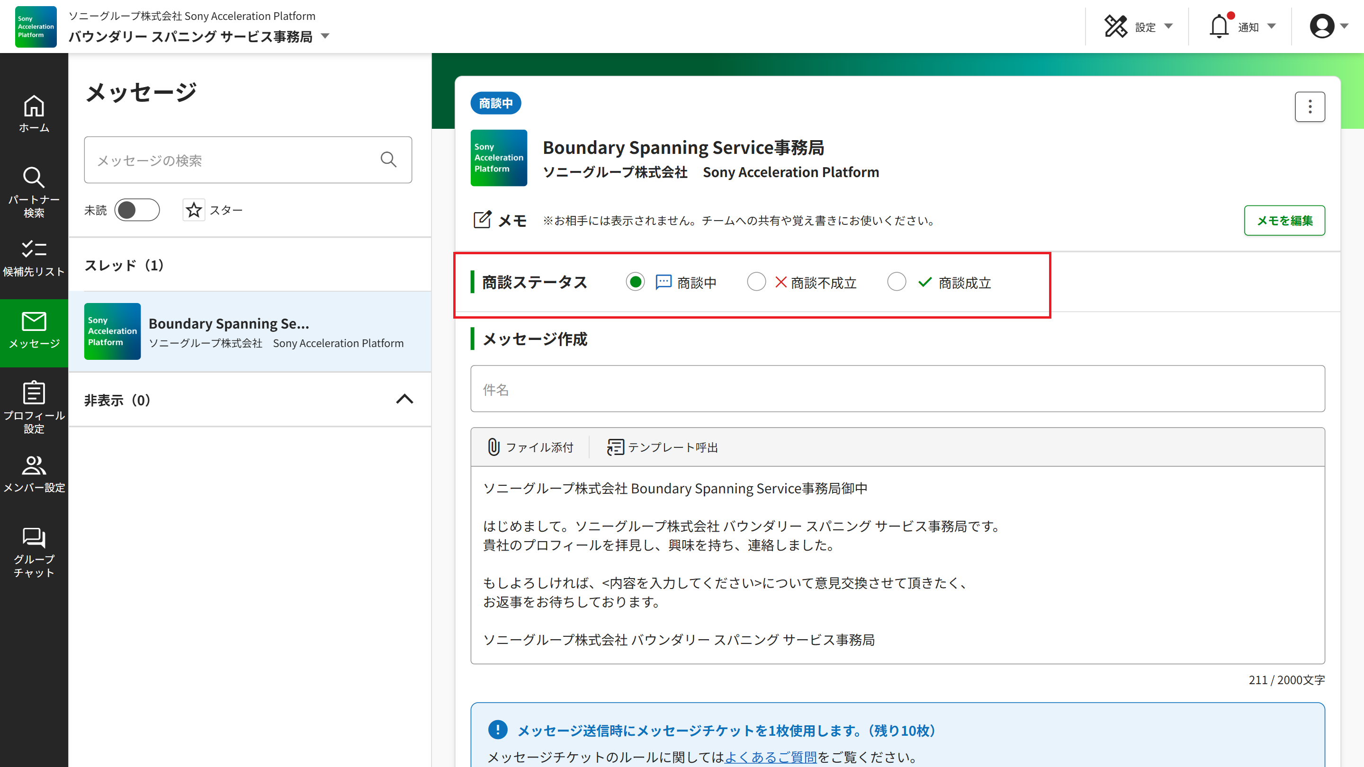The width and height of the screenshot is (1364, 767).
Task: Open メンバー設定 in the sidebar
Action: coord(34,474)
